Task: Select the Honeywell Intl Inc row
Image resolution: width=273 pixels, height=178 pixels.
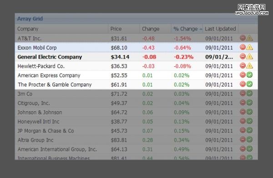Action: pyautogui.click(x=136, y=121)
